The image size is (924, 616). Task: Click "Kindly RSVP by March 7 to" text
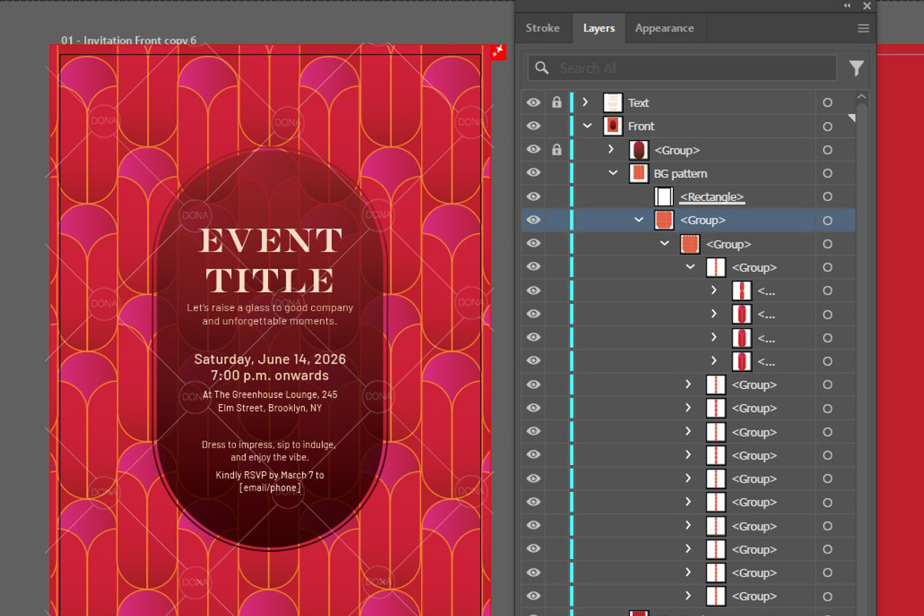click(270, 475)
